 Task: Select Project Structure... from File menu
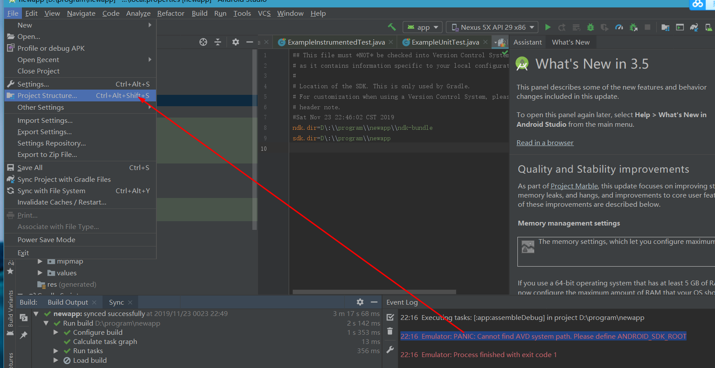coord(80,96)
